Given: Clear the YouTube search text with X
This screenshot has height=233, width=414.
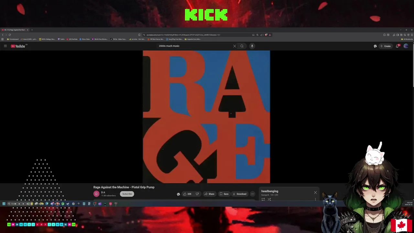Looking at the screenshot, I should coord(234,46).
